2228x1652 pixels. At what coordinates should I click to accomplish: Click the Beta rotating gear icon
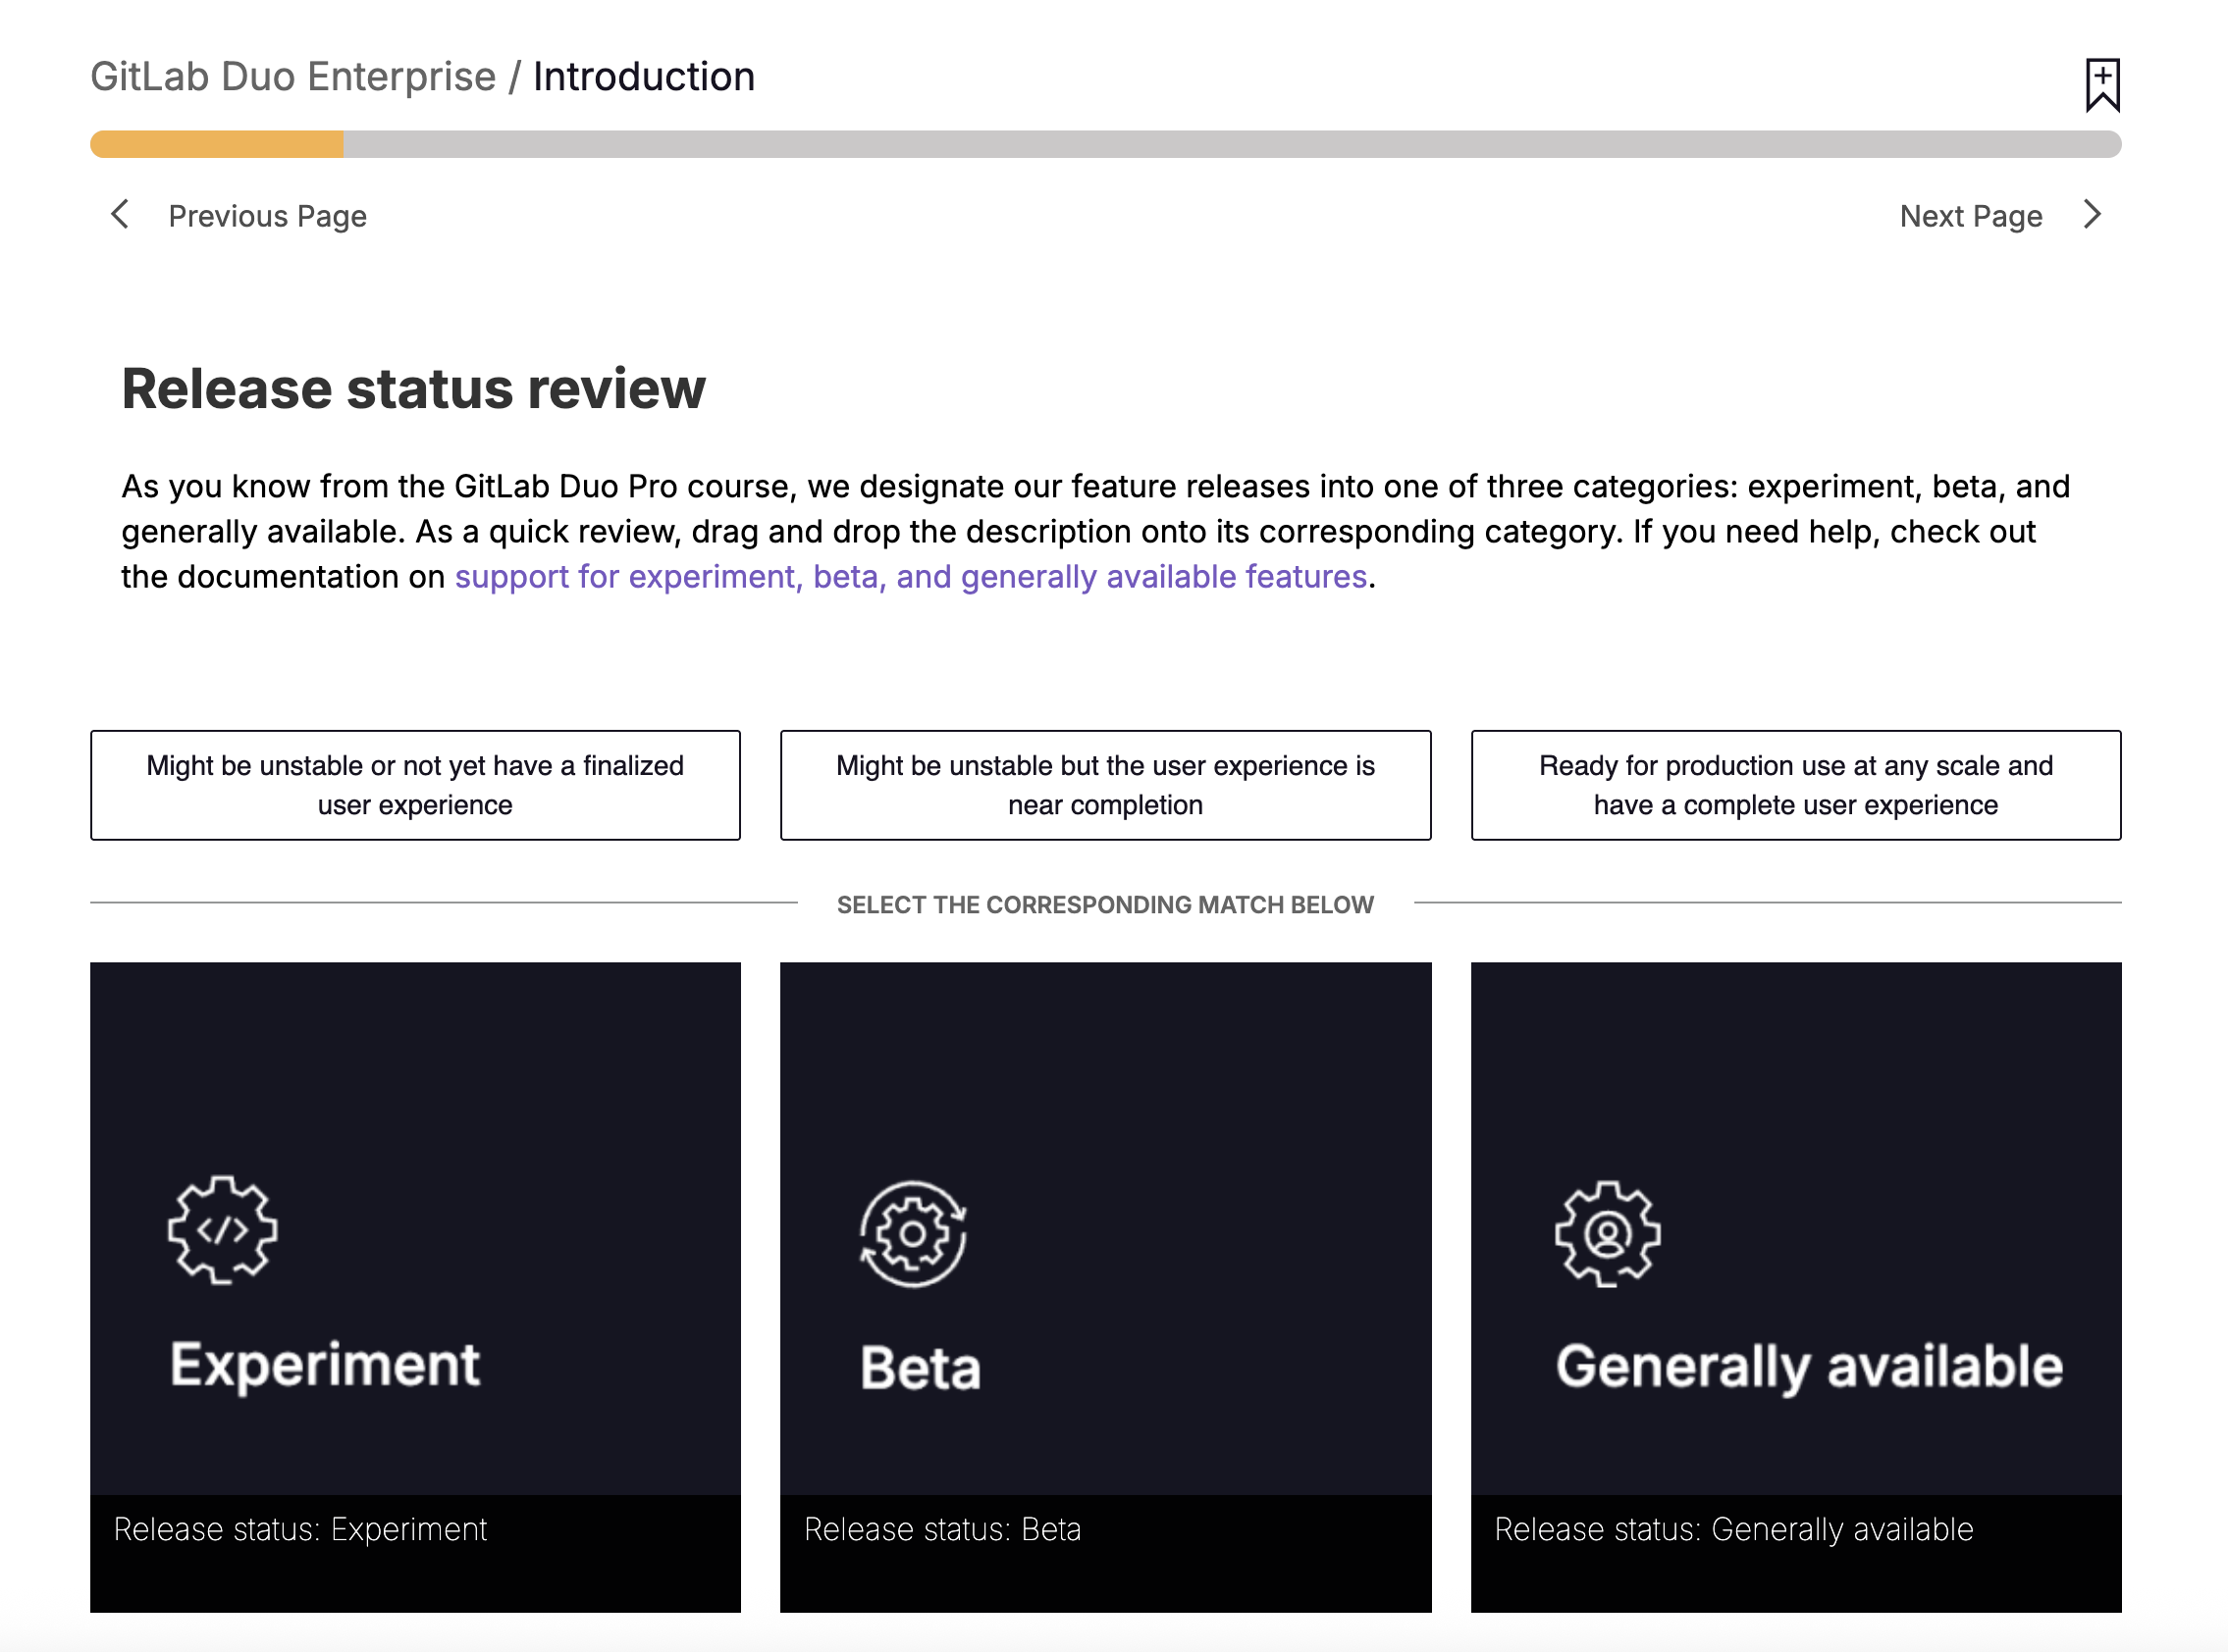(913, 1233)
